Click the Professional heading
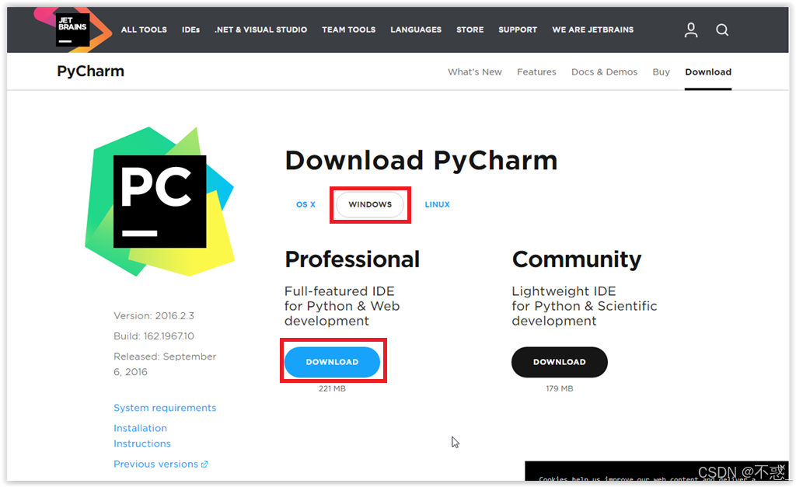This screenshot has height=487, width=796. pyautogui.click(x=352, y=259)
